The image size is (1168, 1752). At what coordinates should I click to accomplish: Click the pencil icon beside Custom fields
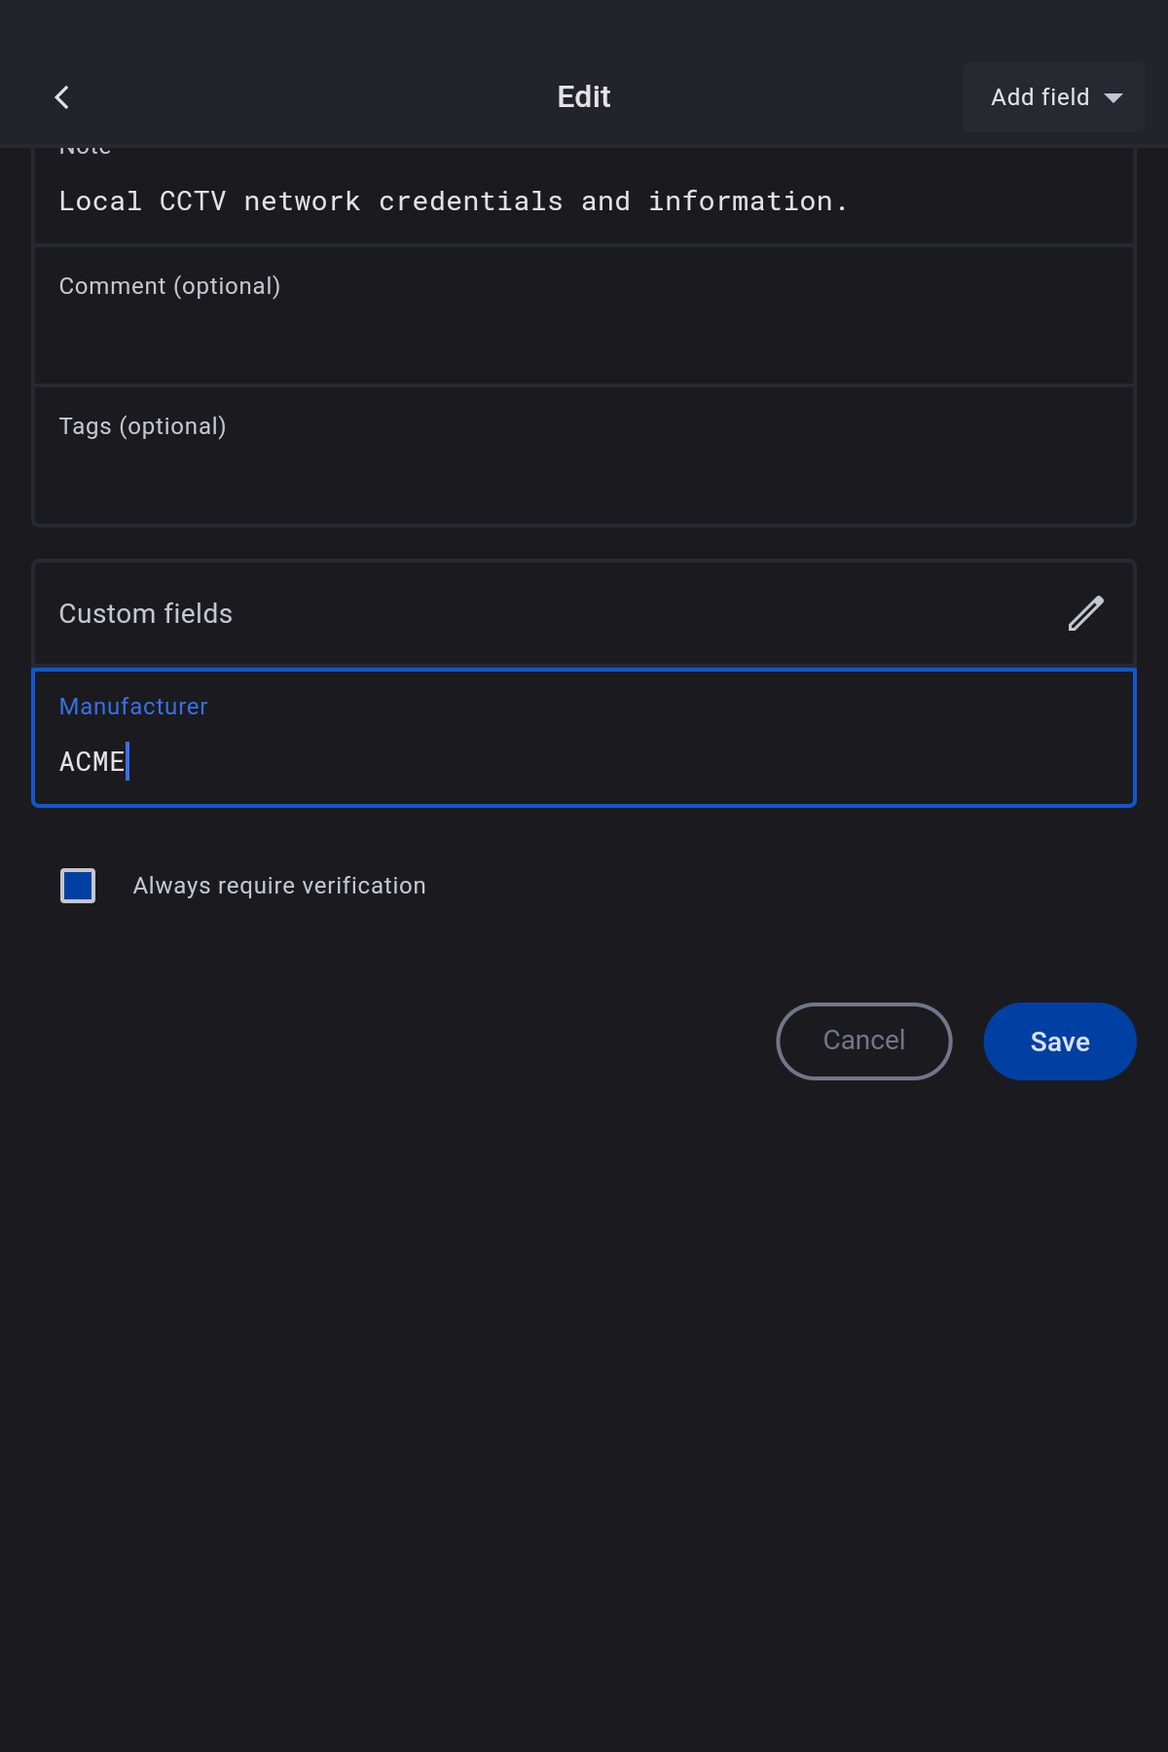[1085, 614]
